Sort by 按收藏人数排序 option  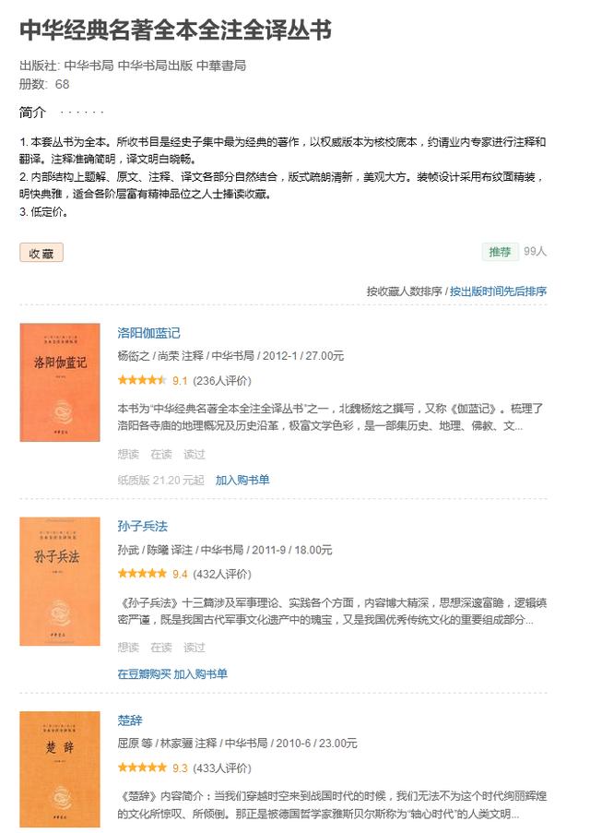(x=404, y=292)
